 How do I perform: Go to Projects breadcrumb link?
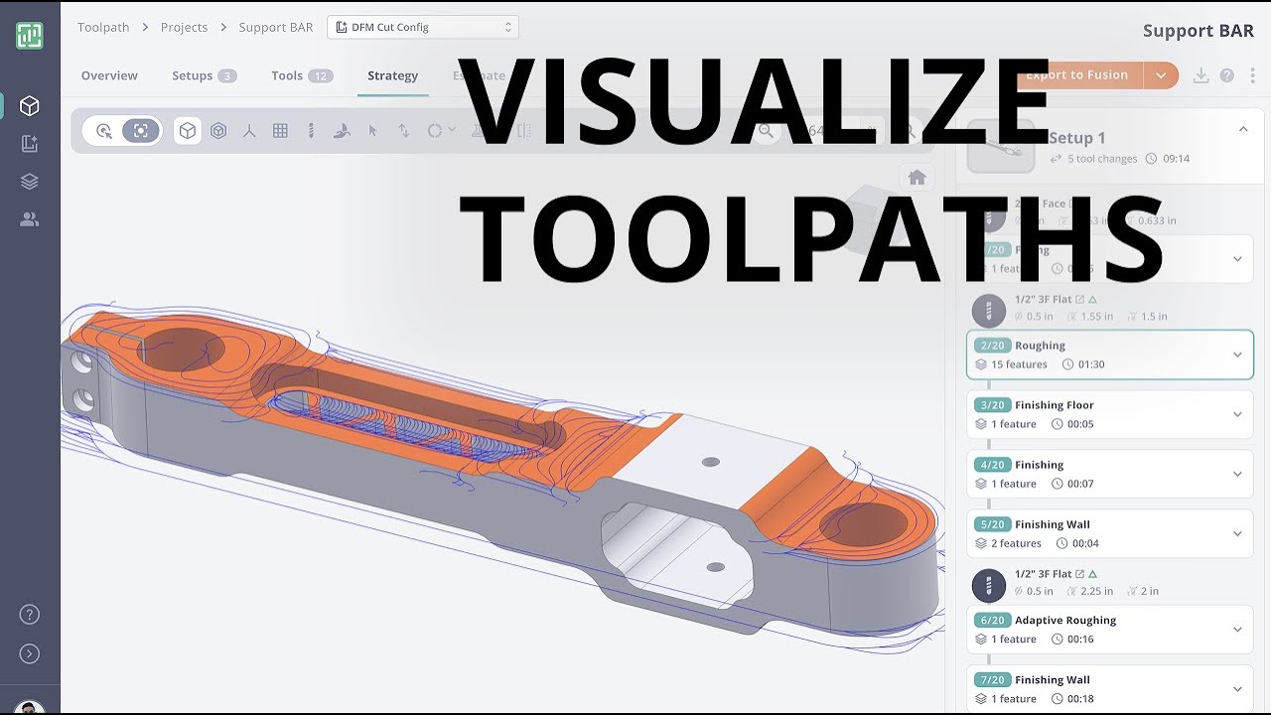click(x=184, y=27)
